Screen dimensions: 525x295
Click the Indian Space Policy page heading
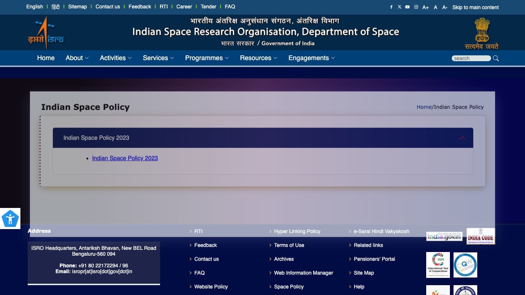85,107
